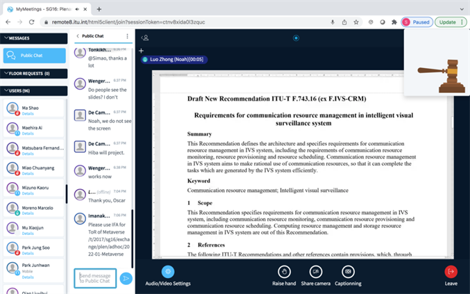Screen dimensions: 470x294
Task: Open Chrome menu three dots beside Update
Action: pyautogui.click(x=462, y=22)
